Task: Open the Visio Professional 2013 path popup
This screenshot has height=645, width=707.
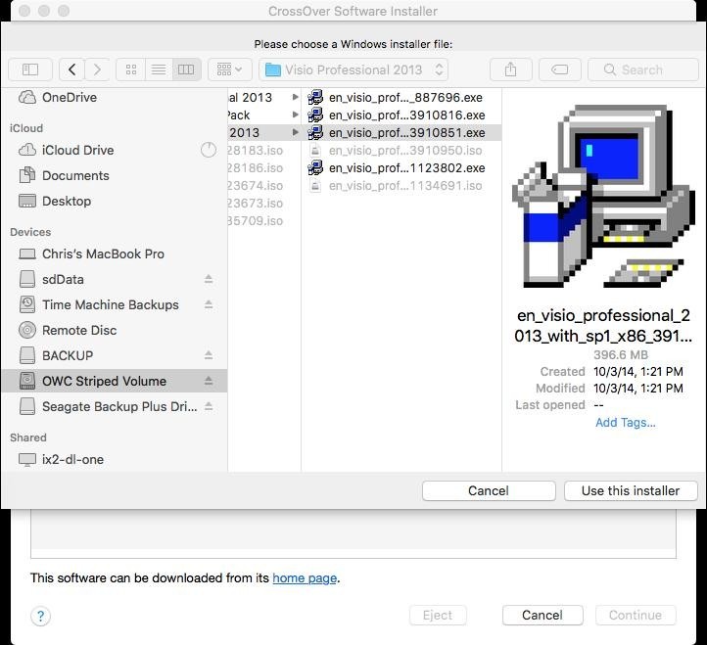Action: [354, 69]
